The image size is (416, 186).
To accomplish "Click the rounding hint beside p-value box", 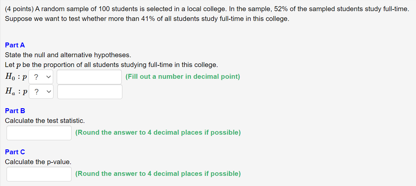I will coord(158,174).
